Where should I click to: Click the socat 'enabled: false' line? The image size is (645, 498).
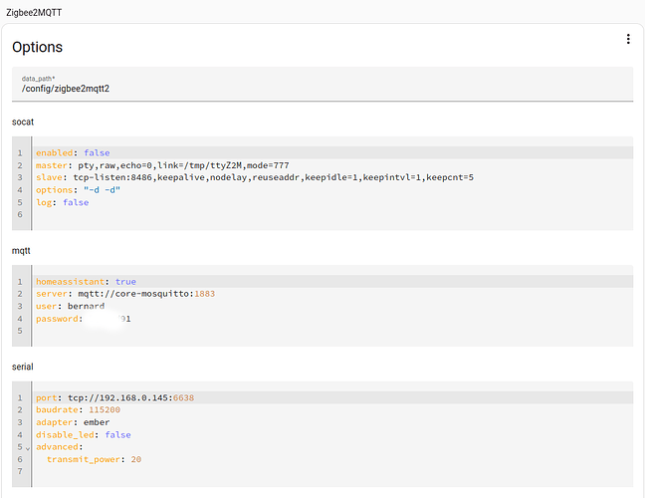(x=73, y=153)
